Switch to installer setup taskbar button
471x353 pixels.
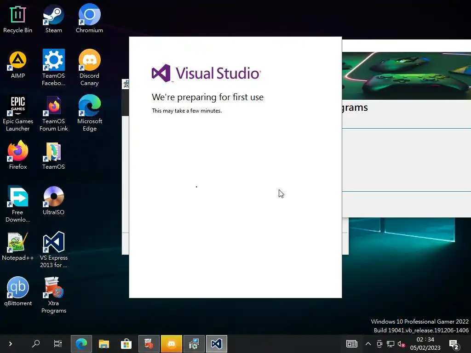[194, 344]
